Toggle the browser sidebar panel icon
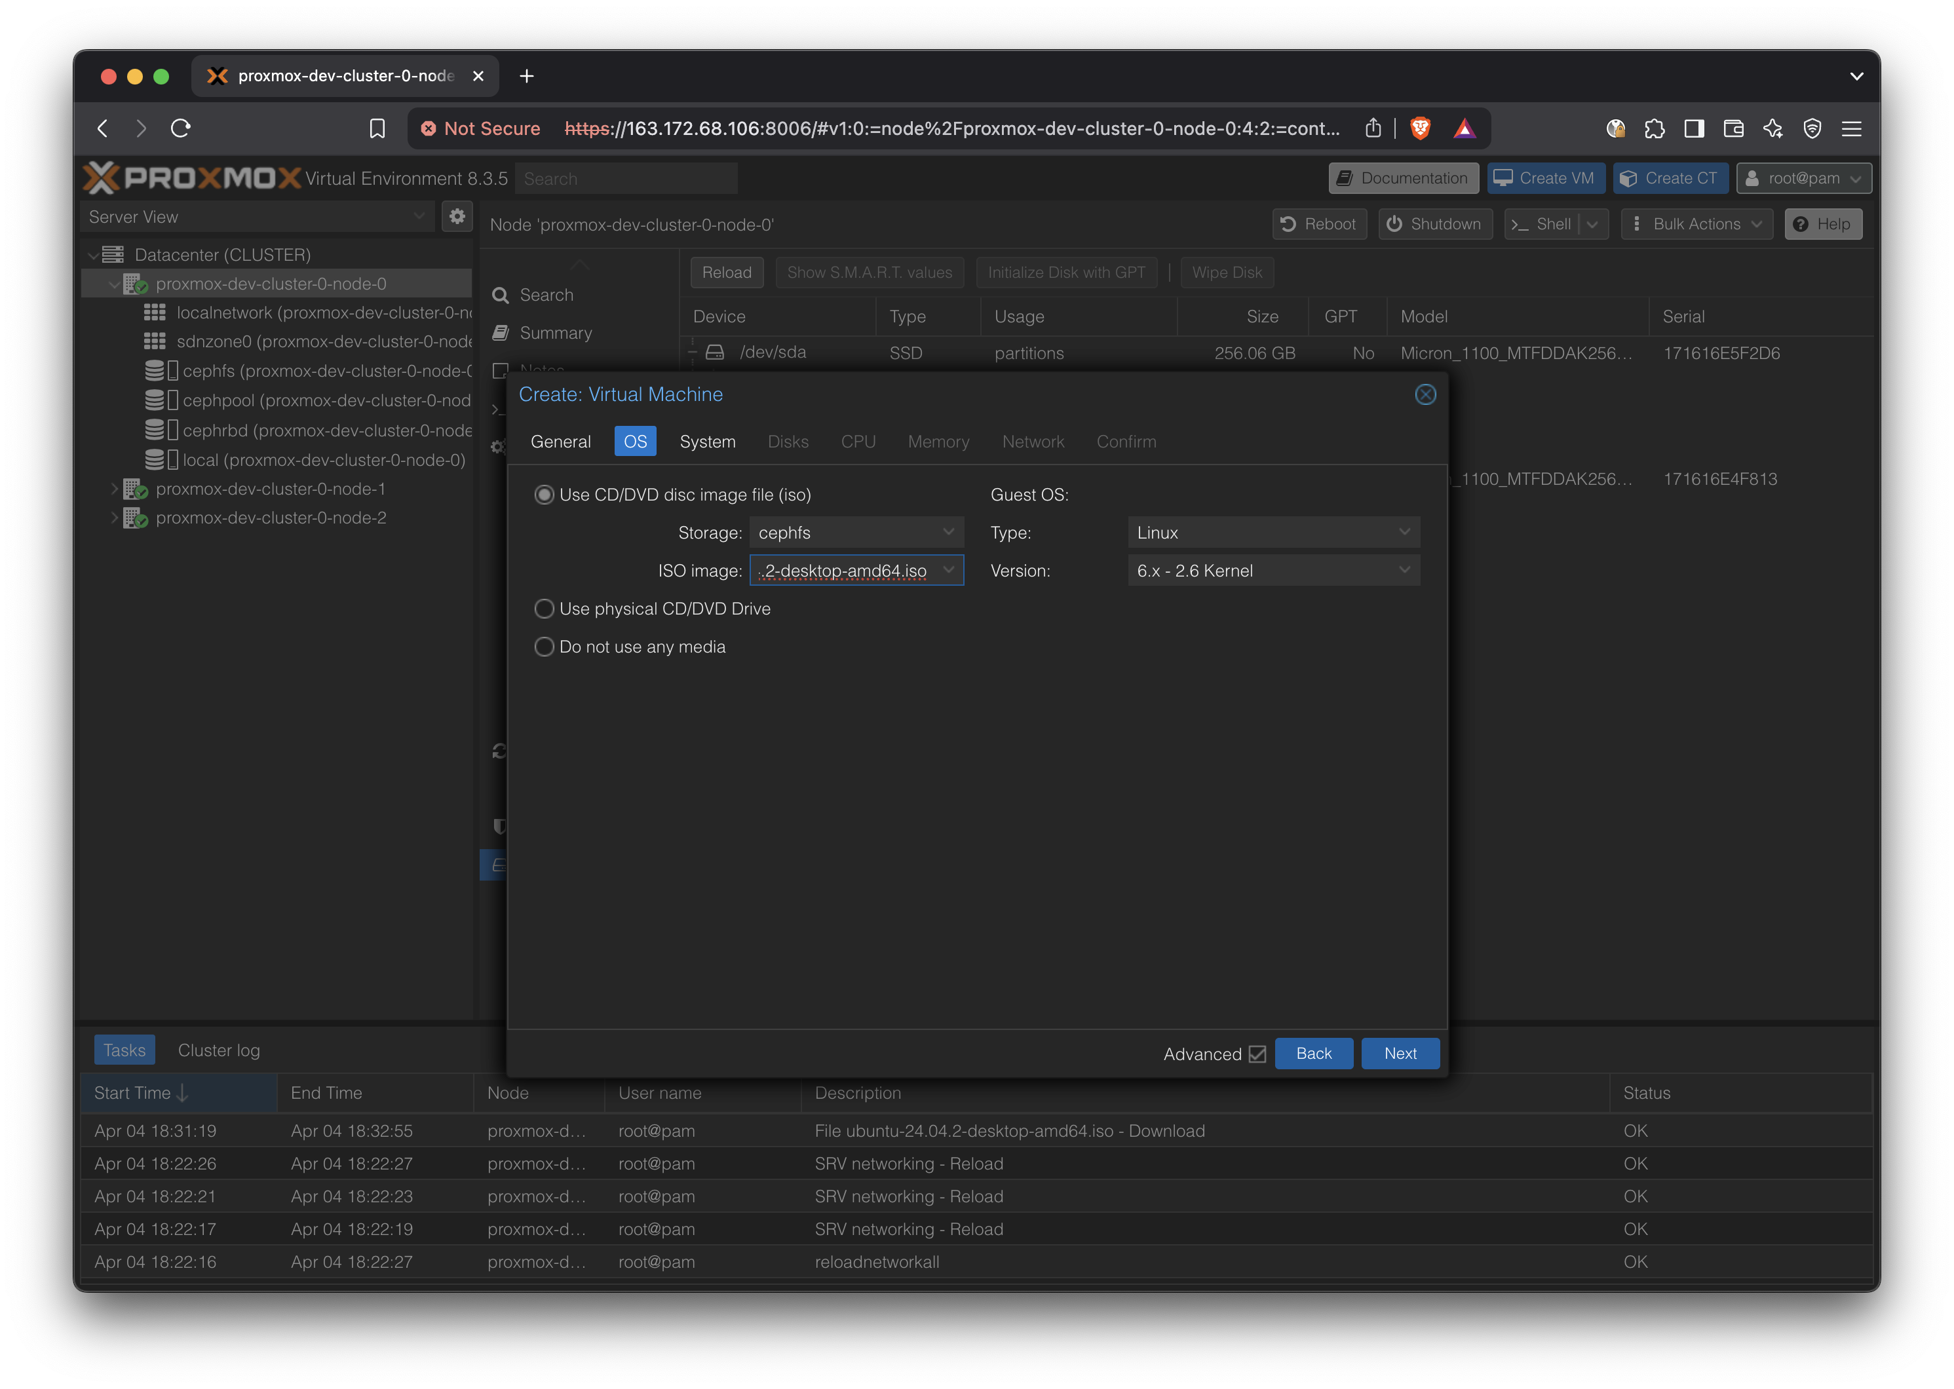Screen dimensions: 1954x1389 pyautogui.click(x=1694, y=128)
